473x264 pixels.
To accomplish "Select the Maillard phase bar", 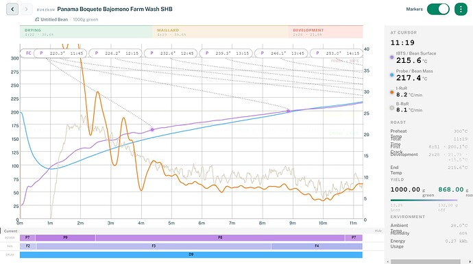I will point(220,32).
